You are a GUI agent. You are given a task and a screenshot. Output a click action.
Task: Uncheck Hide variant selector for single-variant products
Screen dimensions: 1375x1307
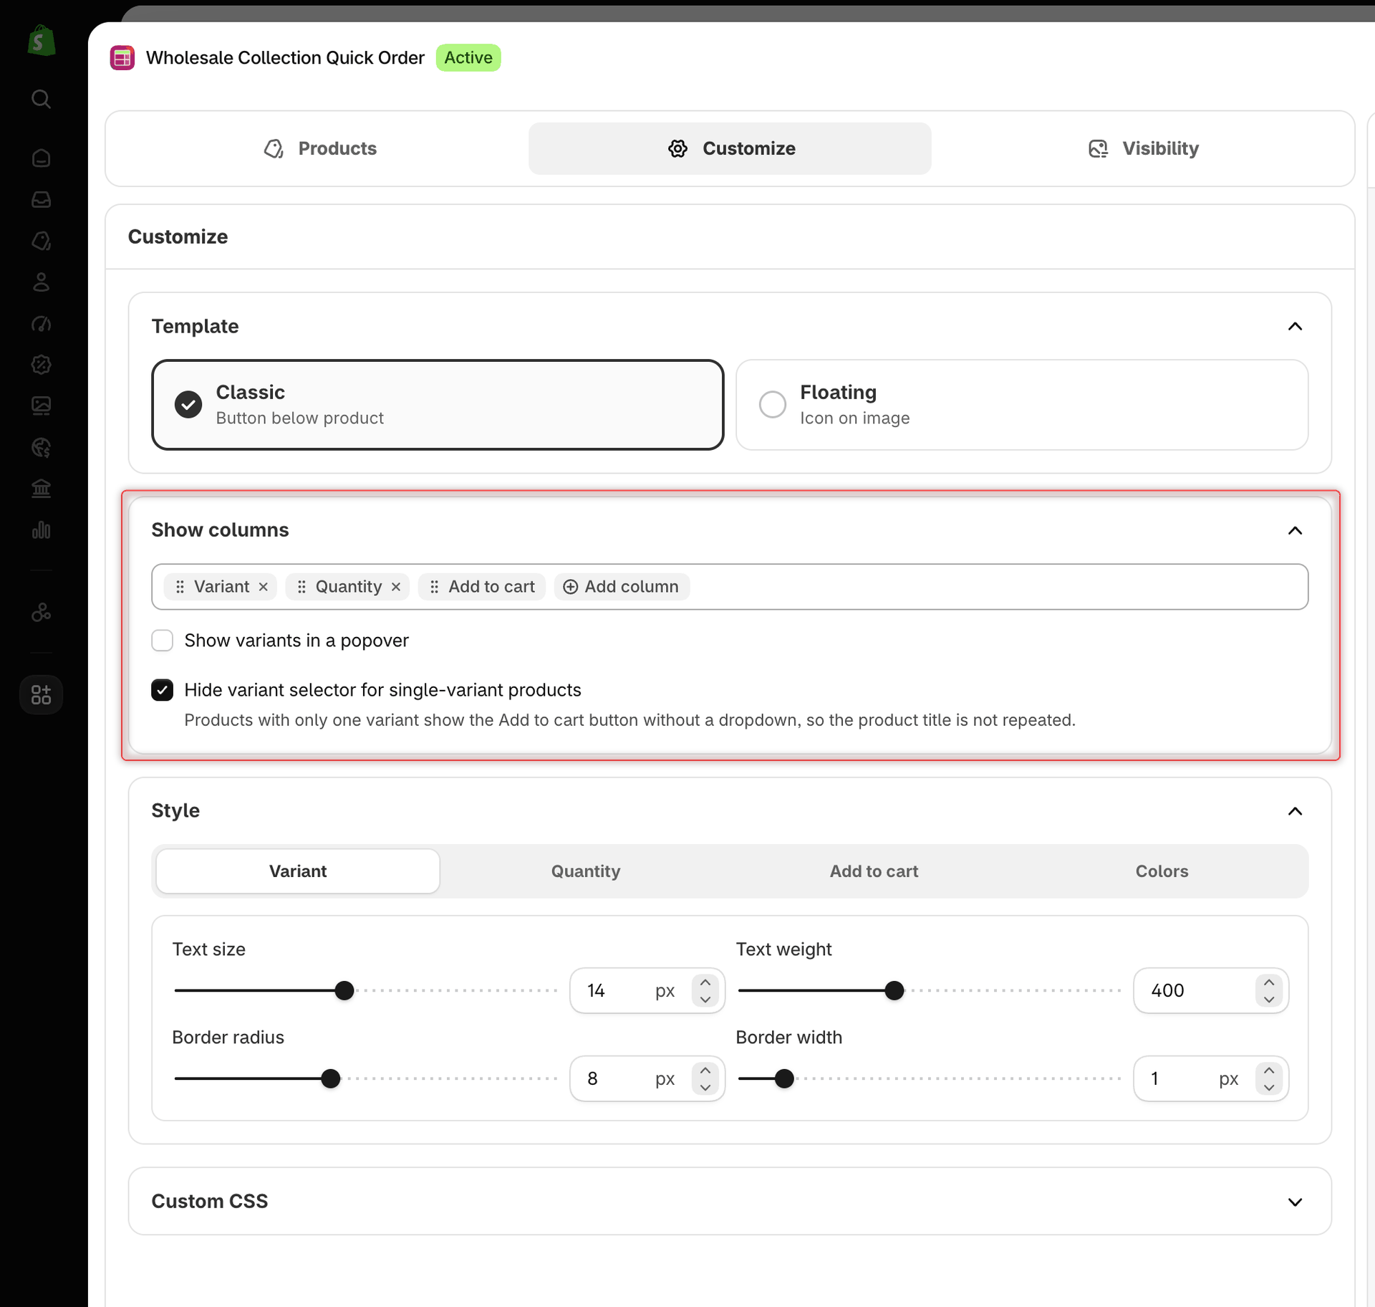(x=163, y=690)
